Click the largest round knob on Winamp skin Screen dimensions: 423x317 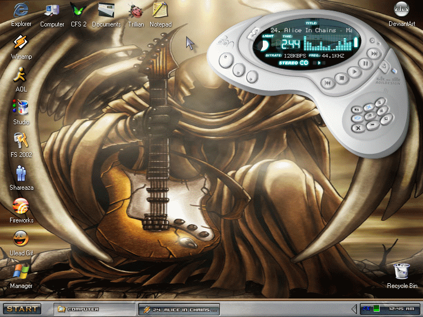pyautogui.click(x=226, y=60)
